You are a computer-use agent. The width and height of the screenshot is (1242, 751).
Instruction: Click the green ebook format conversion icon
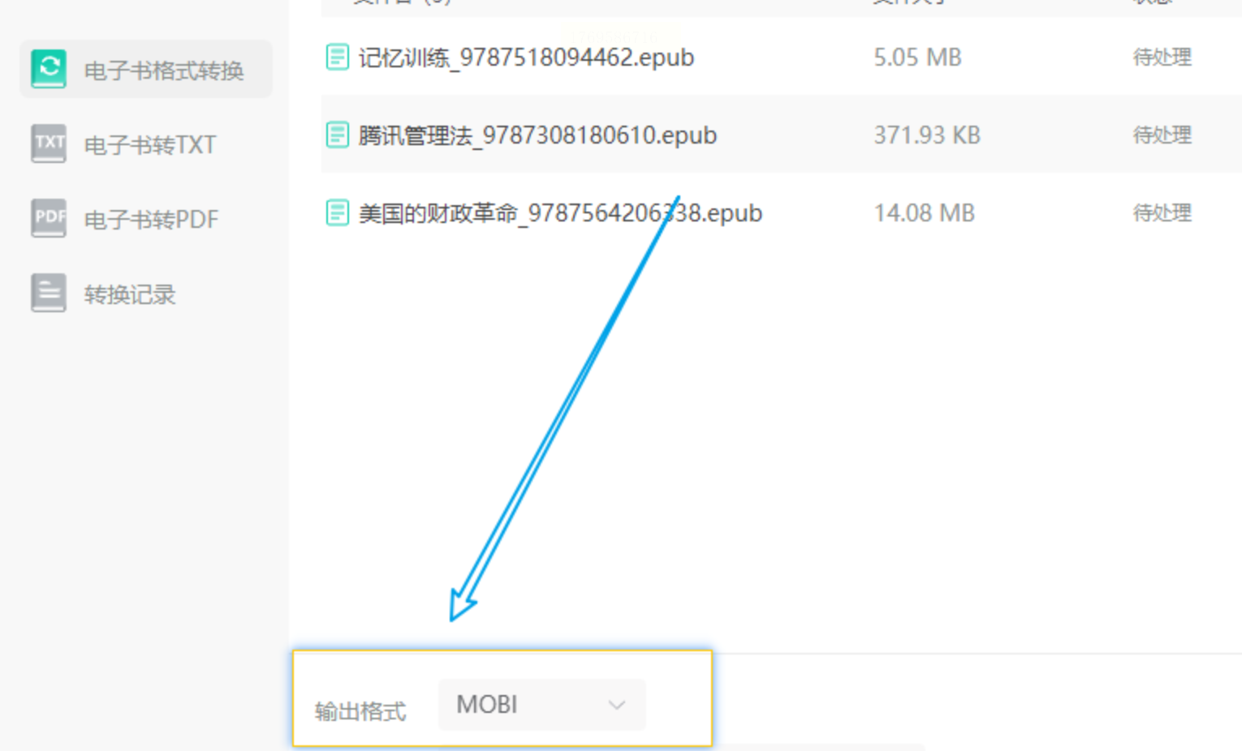[49, 69]
